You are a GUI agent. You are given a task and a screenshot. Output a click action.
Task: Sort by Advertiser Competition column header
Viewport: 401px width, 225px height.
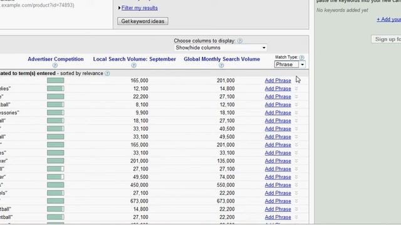pyautogui.click(x=56, y=59)
